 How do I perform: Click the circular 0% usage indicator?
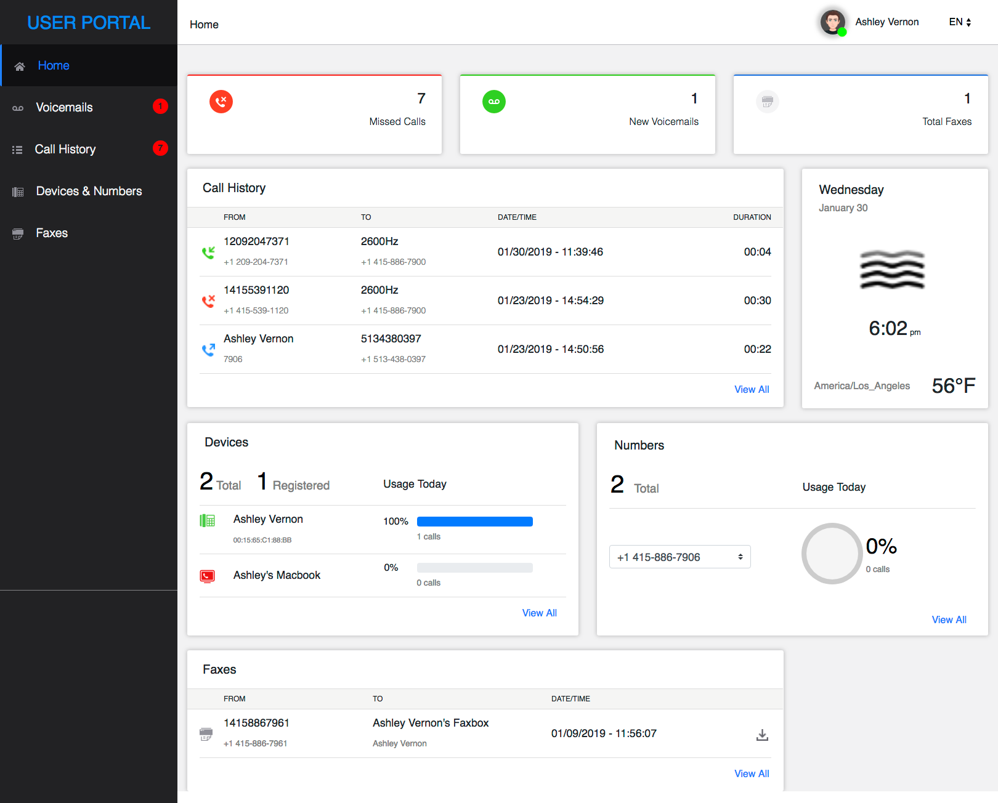coord(832,554)
